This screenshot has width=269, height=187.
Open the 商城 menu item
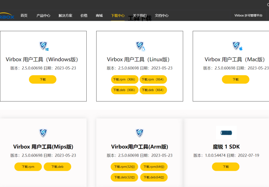coord(99,15)
